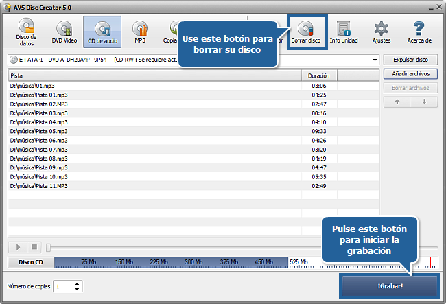Image resolution: width=446 pixels, height=304 pixels.
Task: Select track Pista 03.mp3
Action: [x=193, y=113]
